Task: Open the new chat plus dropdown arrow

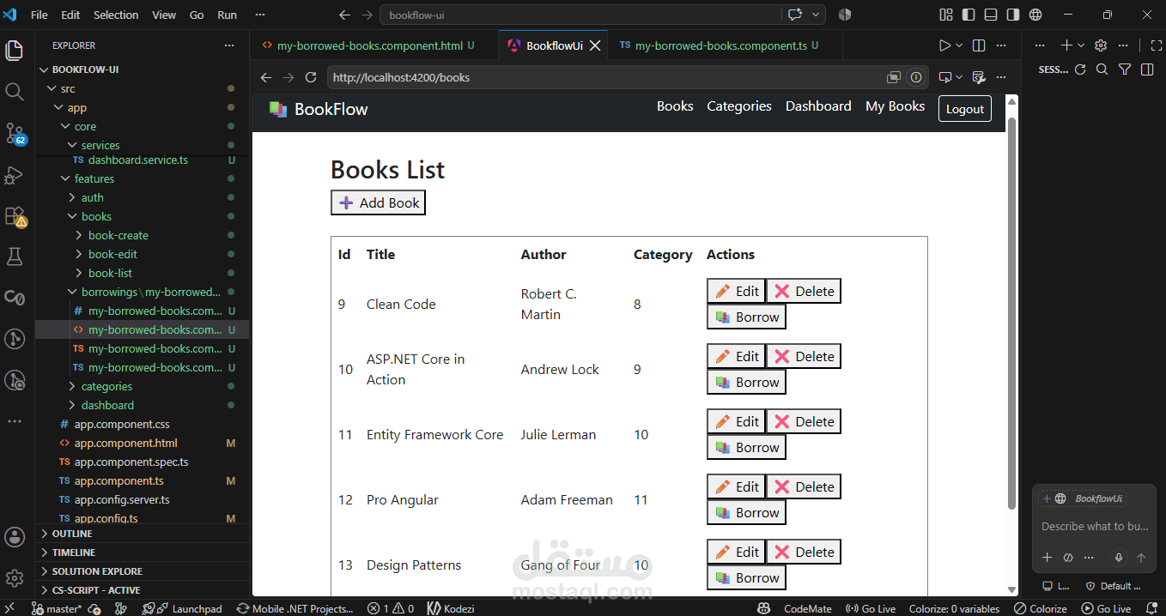Action: click(1081, 45)
